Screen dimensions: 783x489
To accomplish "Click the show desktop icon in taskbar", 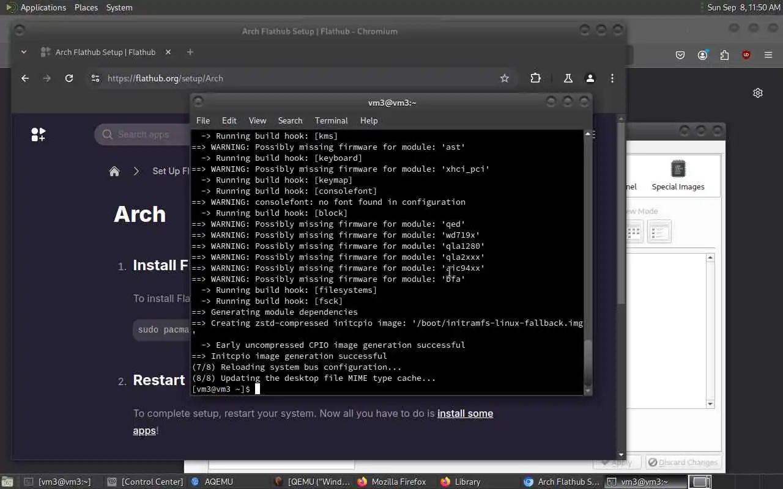I will tap(7, 482).
